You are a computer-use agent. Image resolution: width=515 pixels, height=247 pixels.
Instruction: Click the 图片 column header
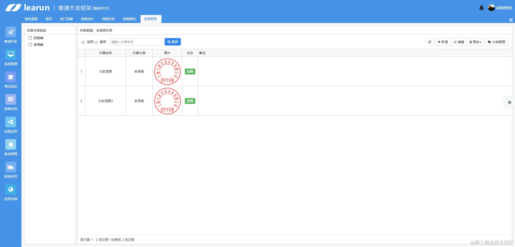[167, 53]
